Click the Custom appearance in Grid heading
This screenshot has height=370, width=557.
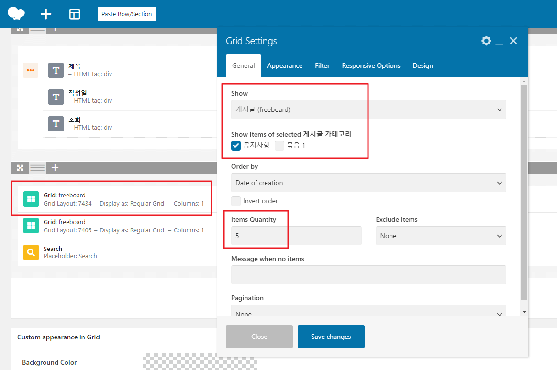58,337
